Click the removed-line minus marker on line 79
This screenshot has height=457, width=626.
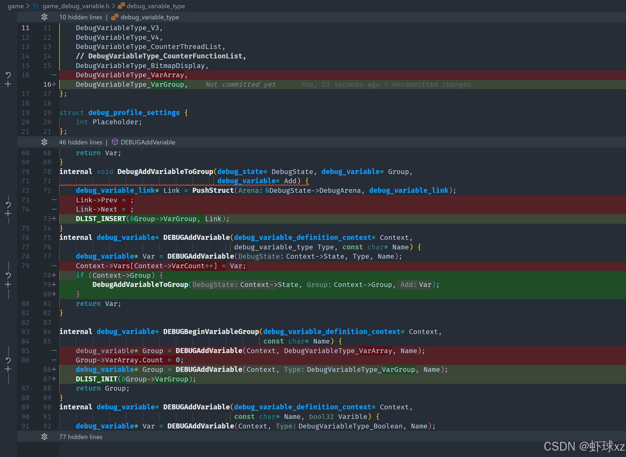point(54,266)
